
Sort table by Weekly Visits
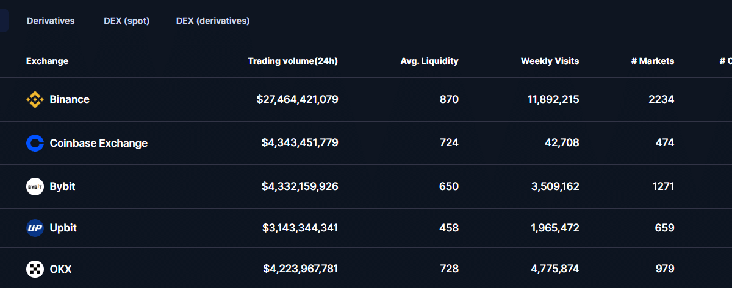point(550,61)
